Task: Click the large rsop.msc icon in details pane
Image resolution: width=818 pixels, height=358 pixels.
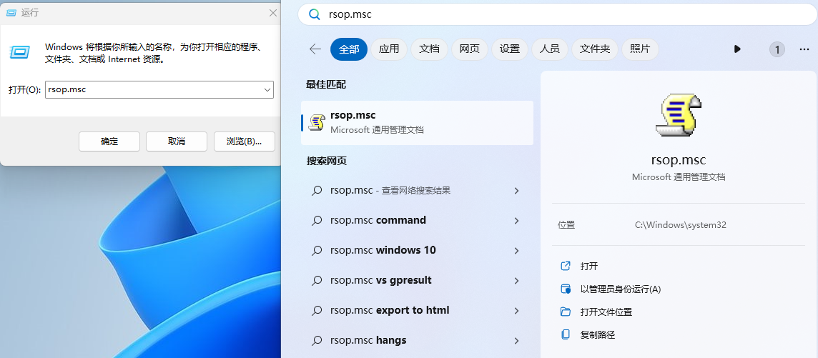Action: [678, 115]
